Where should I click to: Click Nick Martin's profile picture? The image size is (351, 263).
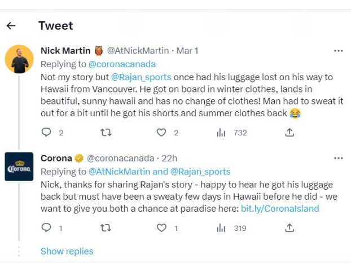[19, 59]
